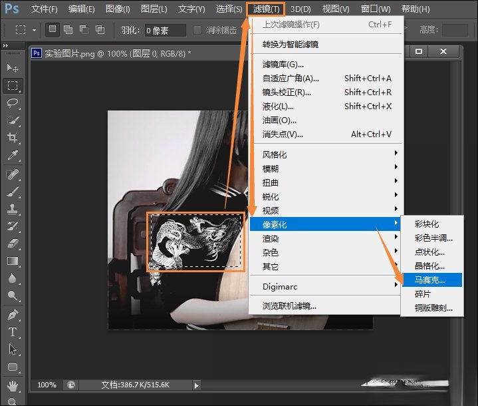Choose 晶格化... from the submenu
478x406 pixels.
click(x=432, y=266)
